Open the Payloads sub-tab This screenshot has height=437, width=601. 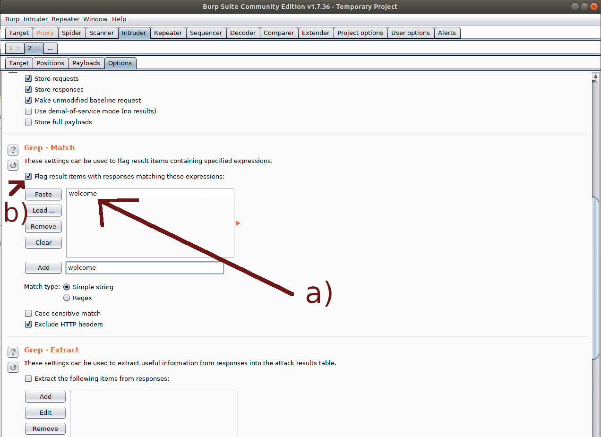tap(86, 63)
